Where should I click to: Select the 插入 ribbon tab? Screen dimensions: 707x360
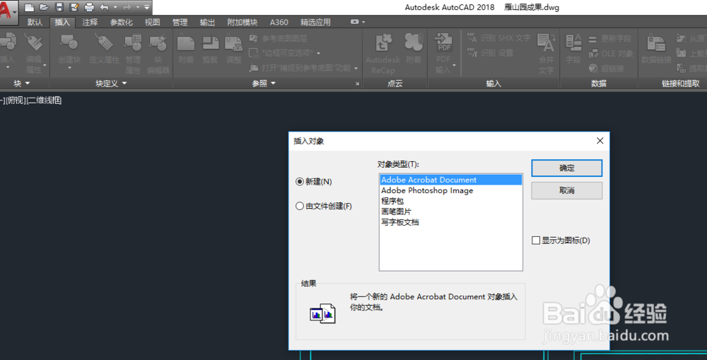click(x=62, y=22)
